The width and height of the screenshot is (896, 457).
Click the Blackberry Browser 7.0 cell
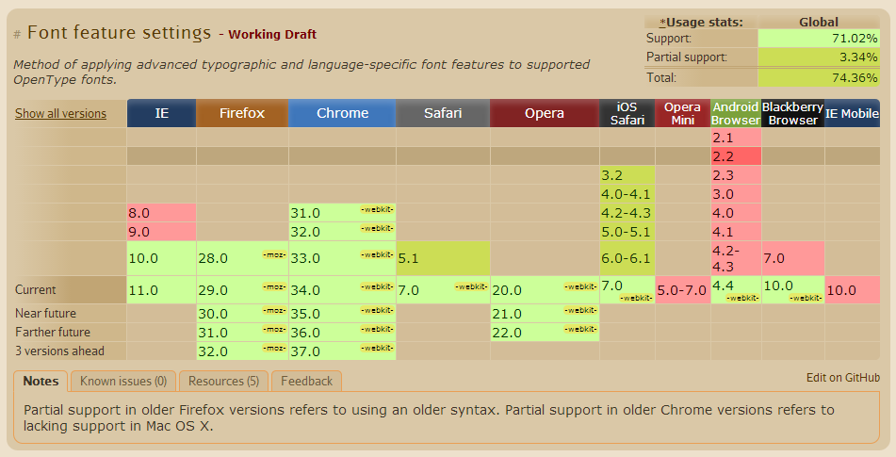[x=792, y=258]
